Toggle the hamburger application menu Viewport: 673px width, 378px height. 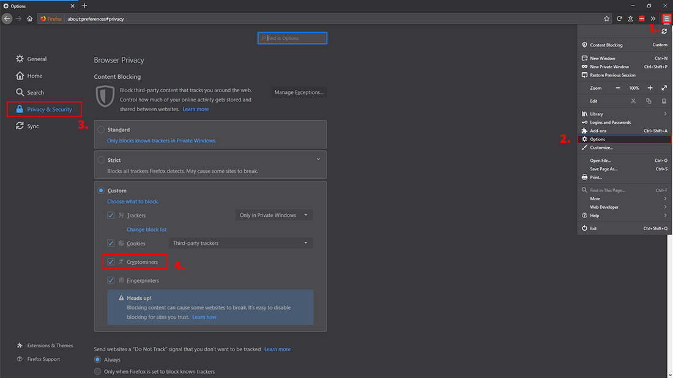pos(666,18)
